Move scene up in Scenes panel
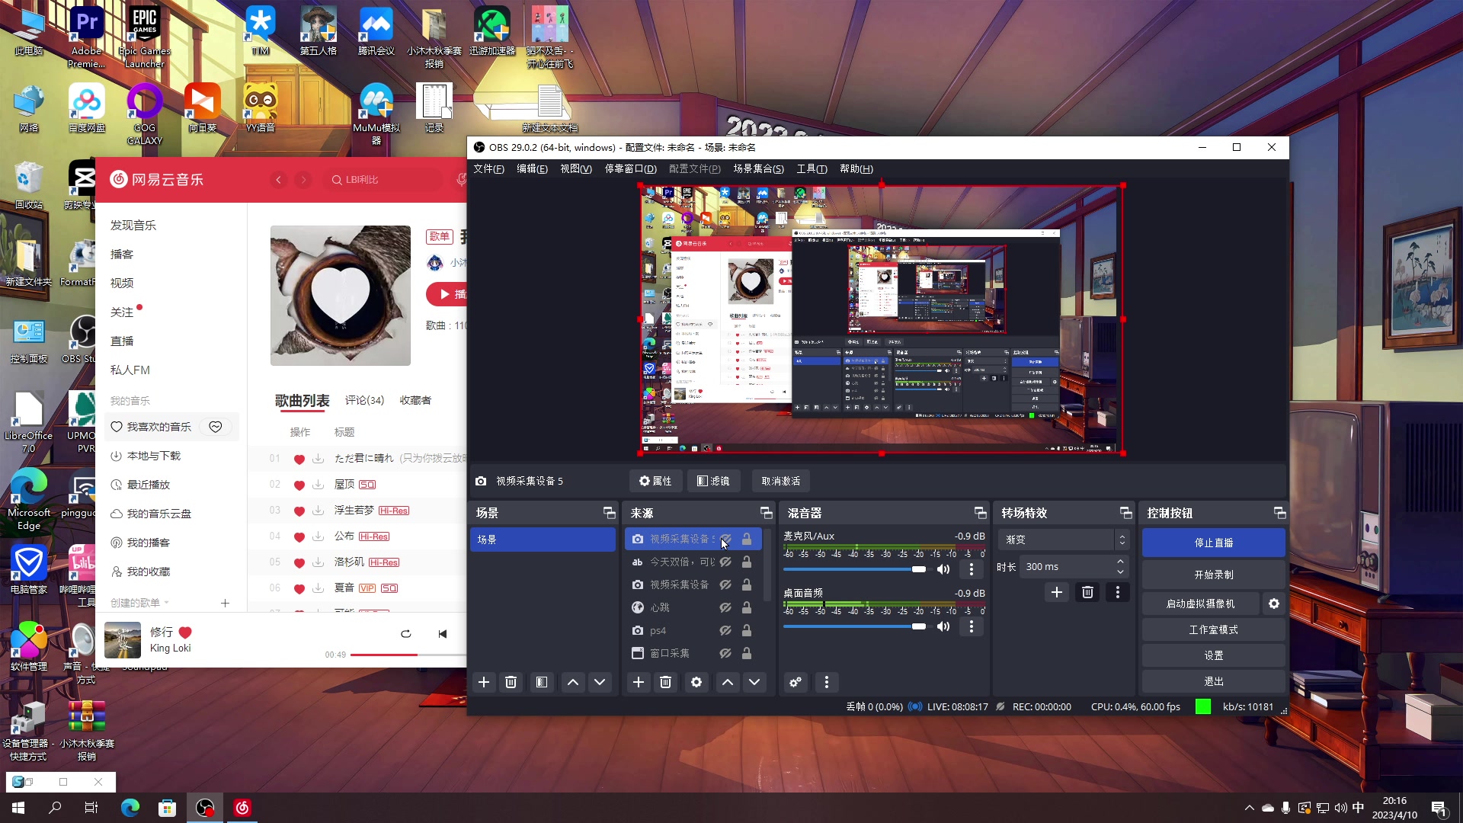Screen dimensions: 1463x823 coord(573,682)
